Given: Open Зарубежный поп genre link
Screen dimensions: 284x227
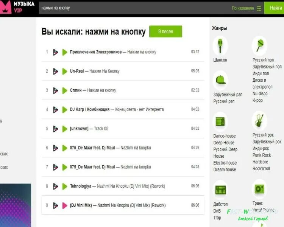Looking at the screenshot, I should coord(267,67).
